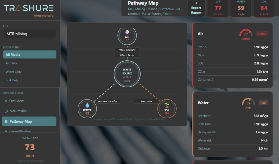Click the Waste Source center node
The width and height of the screenshot is (279, 164).
point(127,74)
